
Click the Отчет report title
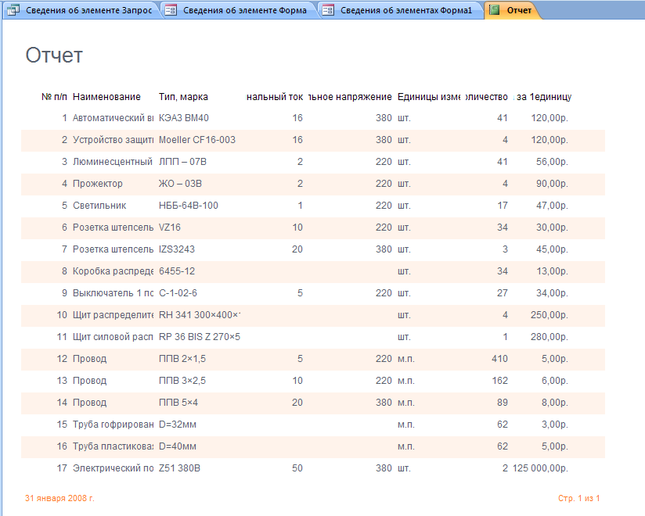pos(54,55)
